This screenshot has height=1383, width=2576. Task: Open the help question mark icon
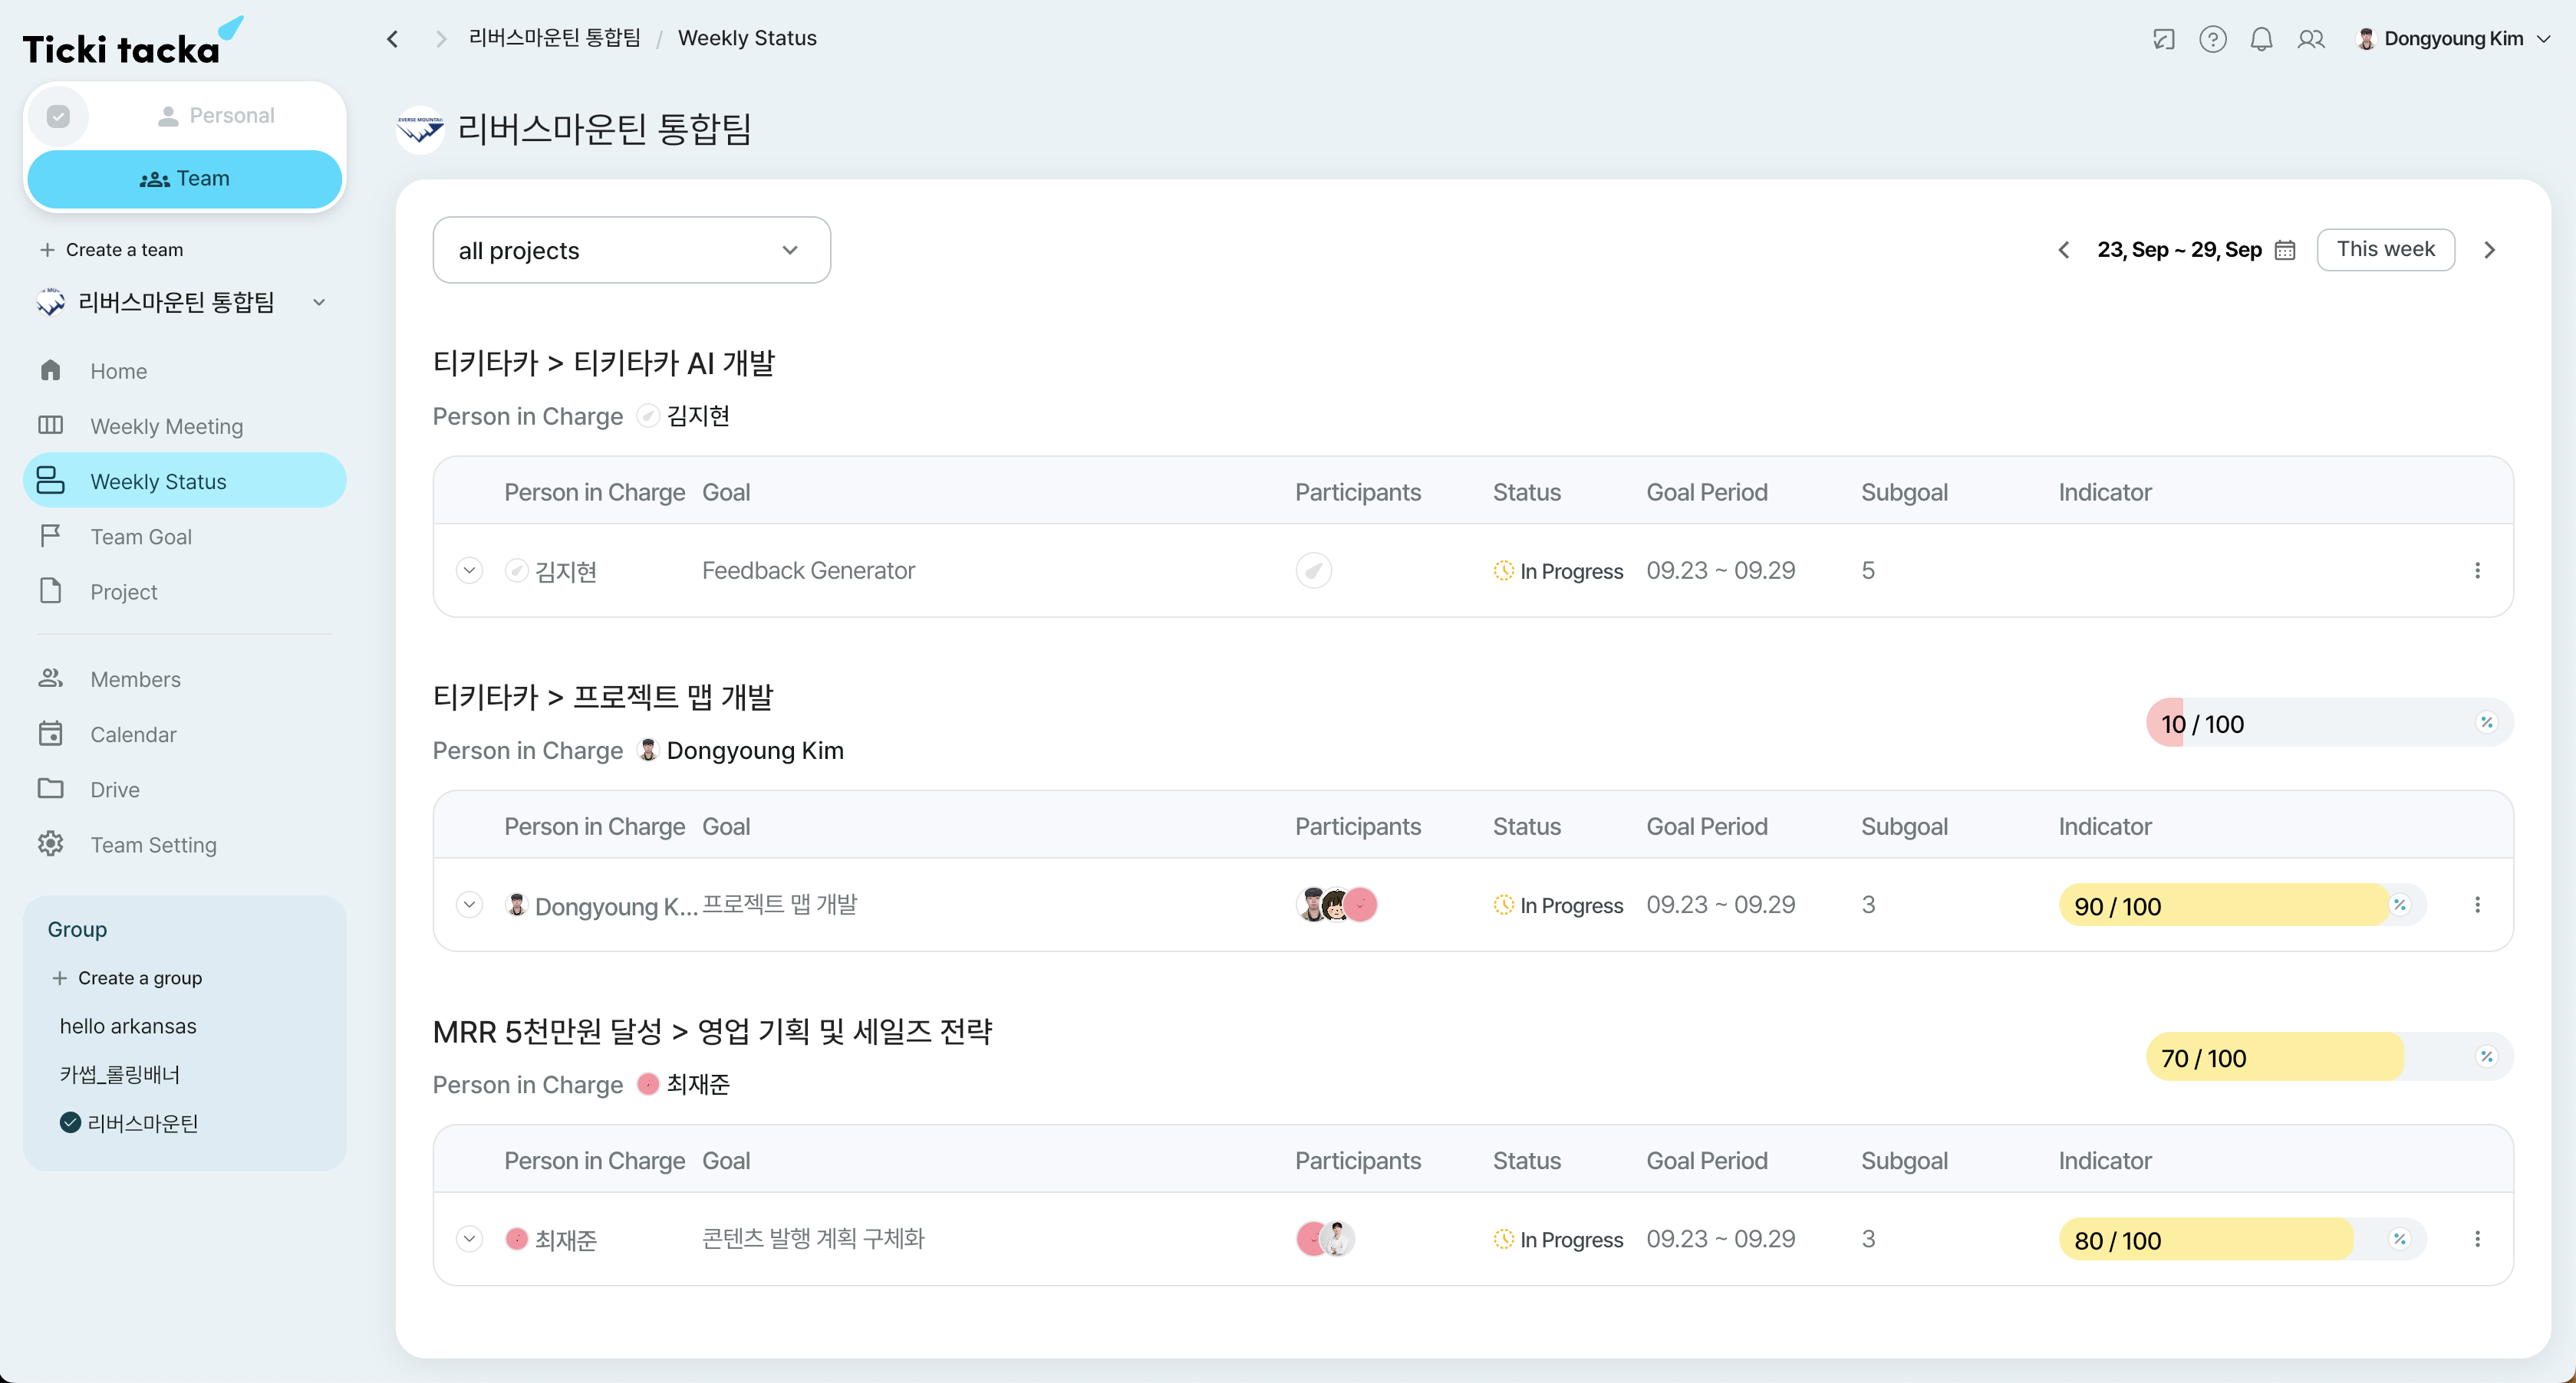coord(2213,39)
